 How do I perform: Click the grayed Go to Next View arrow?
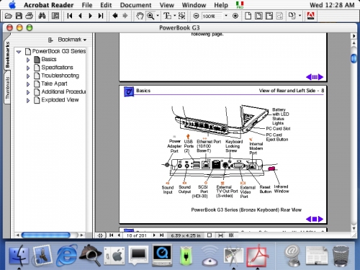click(125, 16)
